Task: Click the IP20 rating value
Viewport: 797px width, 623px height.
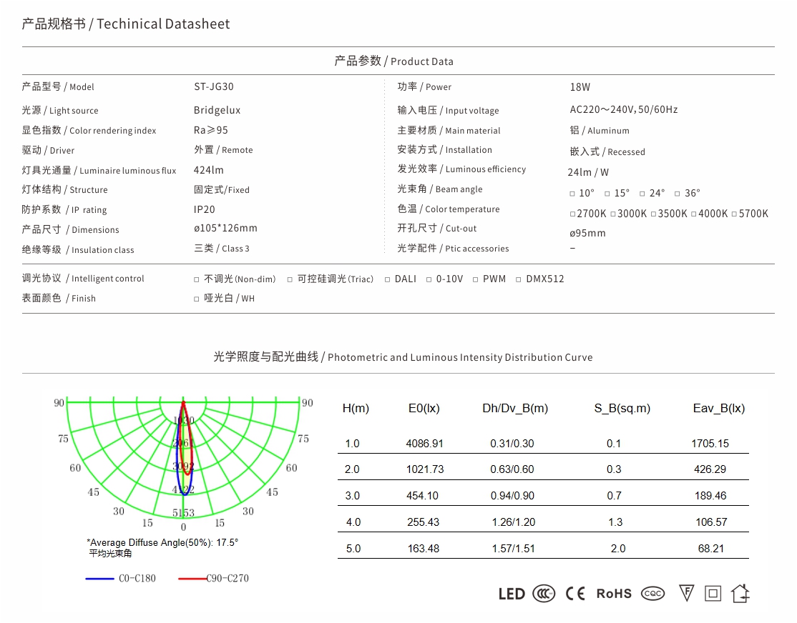Action: click(x=205, y=210)
